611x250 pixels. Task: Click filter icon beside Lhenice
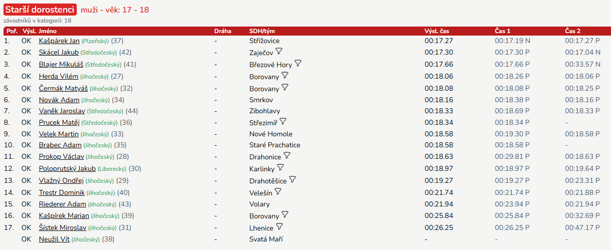coord(279,226)
